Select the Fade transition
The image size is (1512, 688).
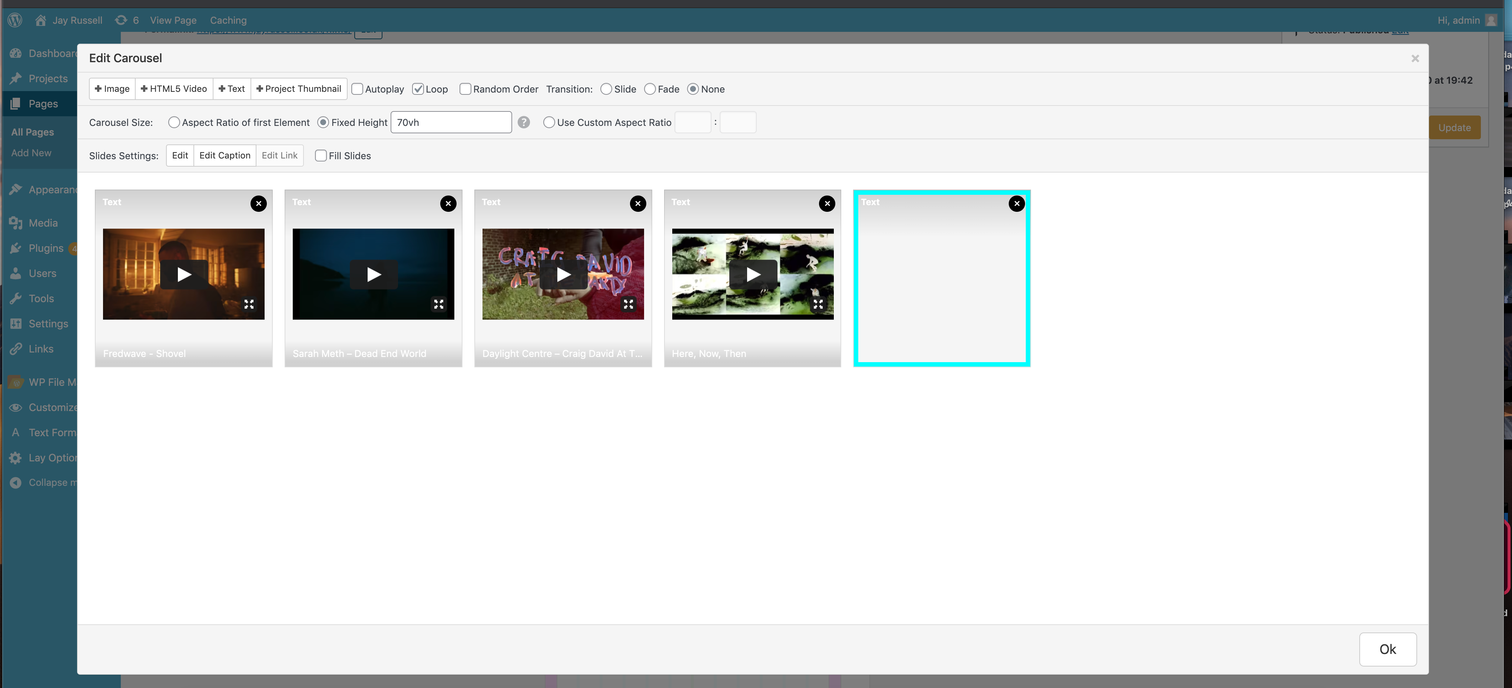tap(650, 89)
